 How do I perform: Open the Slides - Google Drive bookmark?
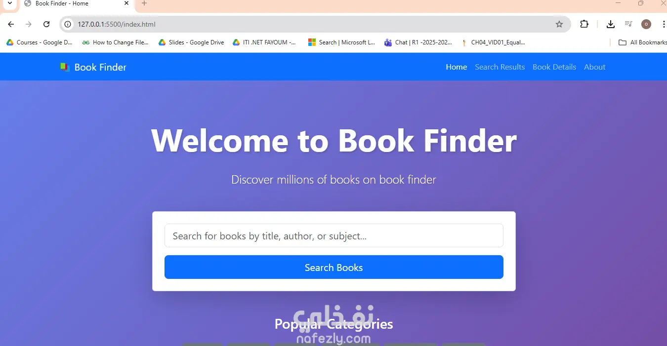point(191,42)
